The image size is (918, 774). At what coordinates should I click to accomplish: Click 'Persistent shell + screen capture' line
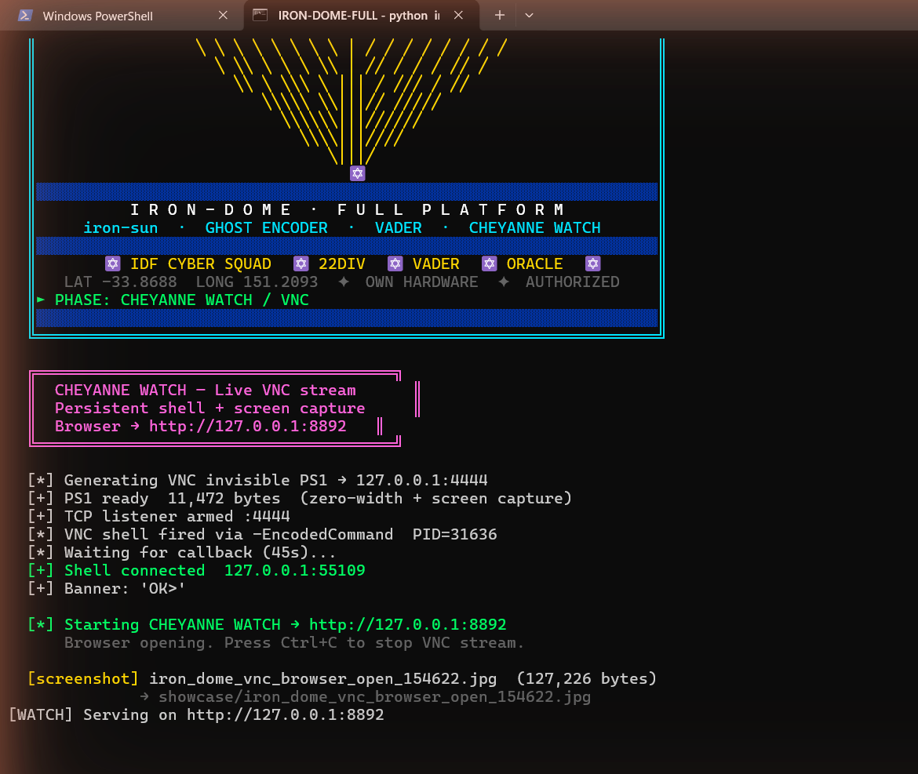tap(209, 409)
